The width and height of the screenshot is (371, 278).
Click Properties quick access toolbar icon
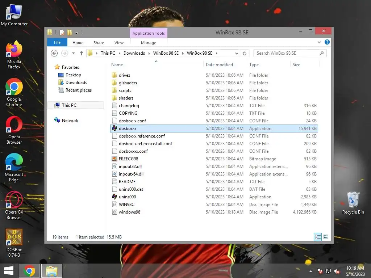pos(62,32)
